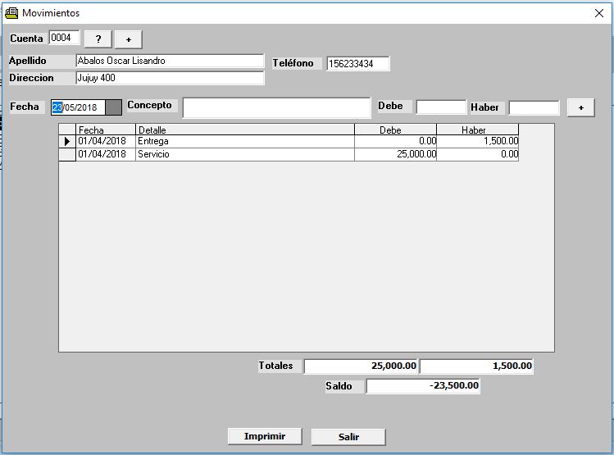This screenshot has height=455, width=614.
Task: Click the Cuenta number field
Action: click(x=65, y=38)
